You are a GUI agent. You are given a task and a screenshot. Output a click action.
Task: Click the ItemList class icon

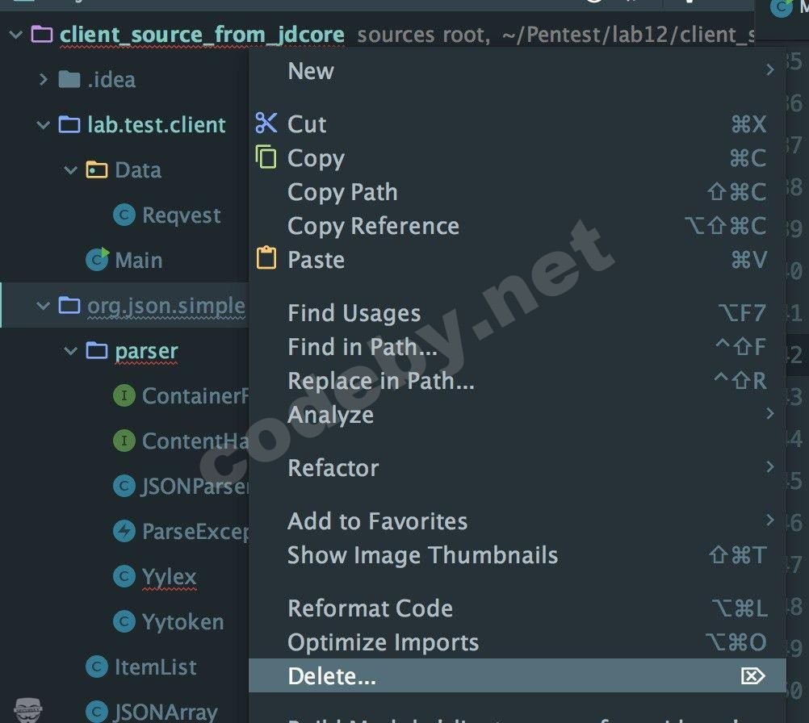click(x=96, y=667)
